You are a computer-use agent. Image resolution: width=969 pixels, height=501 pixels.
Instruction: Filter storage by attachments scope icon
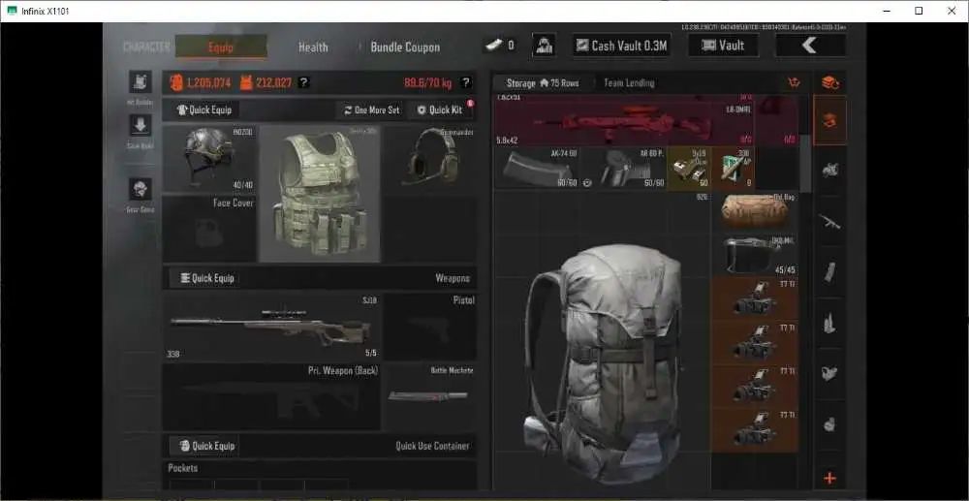[x=830, y=373]
